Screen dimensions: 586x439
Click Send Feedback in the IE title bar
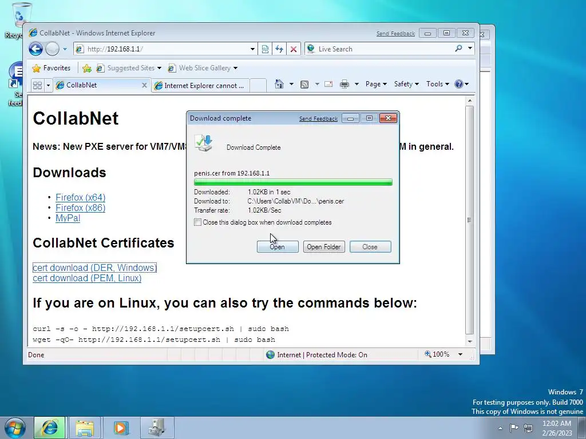pyautogui.click(x=395, y=34)
